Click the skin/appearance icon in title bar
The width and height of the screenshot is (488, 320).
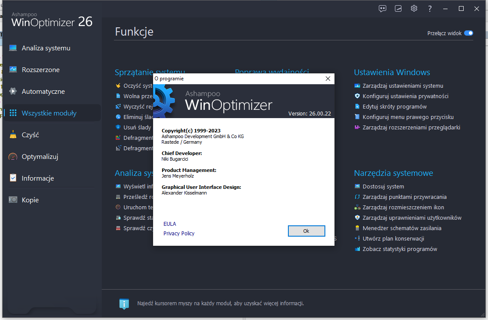click(x=398, y=9)
